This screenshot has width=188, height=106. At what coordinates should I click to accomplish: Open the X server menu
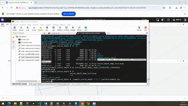point(36,25)
